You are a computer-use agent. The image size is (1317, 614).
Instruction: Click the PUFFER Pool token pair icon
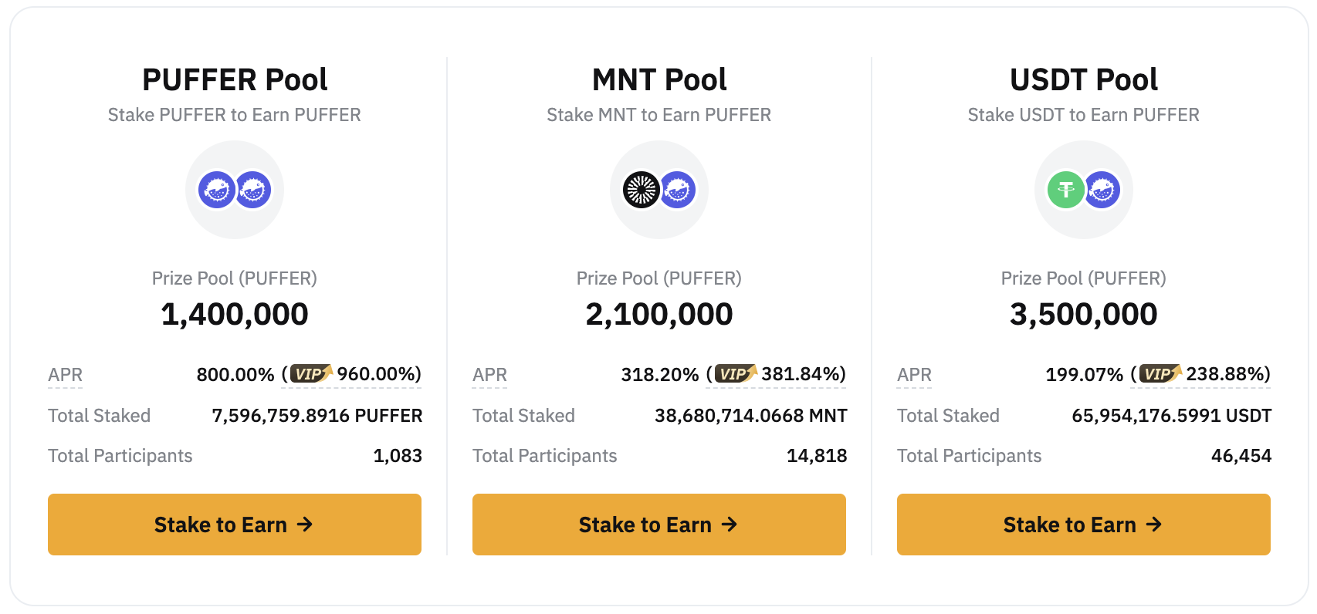pyautogui.click(x=235, y=190)
